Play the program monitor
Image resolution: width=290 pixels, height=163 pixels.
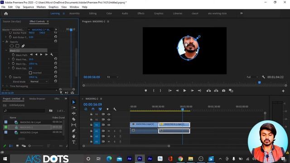(x=184, y=91)
